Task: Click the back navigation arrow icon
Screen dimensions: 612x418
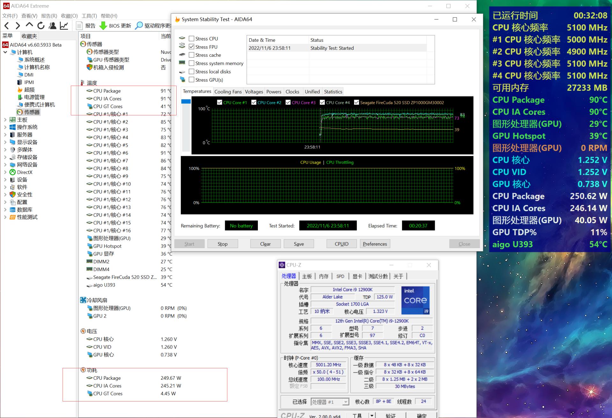Action: click(x=6, y=26)
